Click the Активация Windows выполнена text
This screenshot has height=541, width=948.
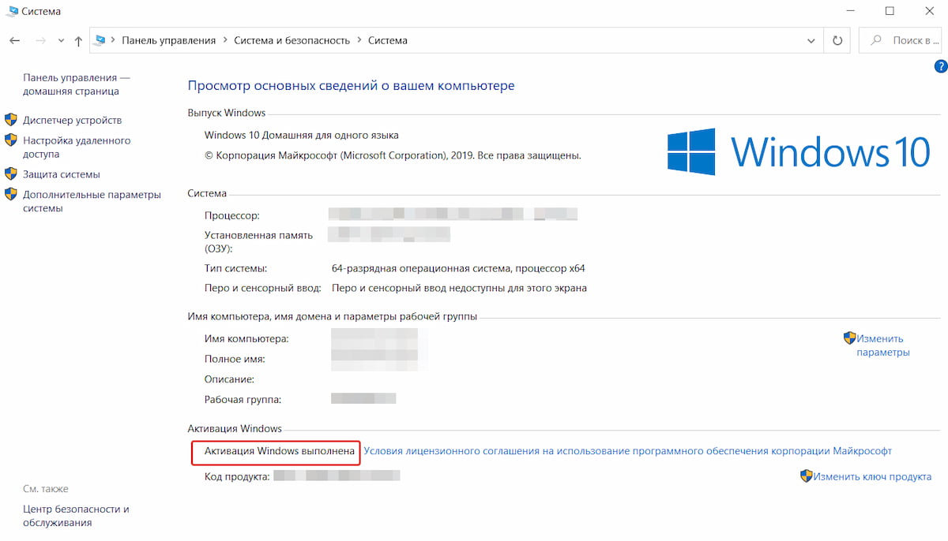coord(280,451)
